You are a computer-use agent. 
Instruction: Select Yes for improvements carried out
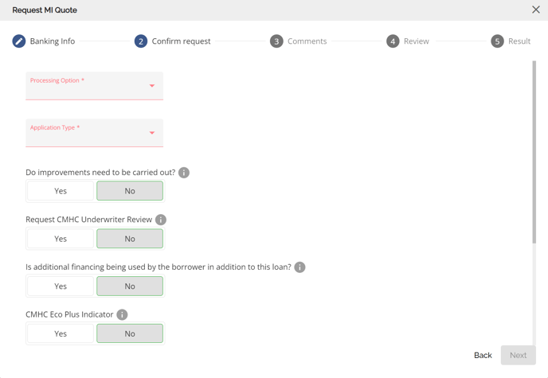click(x=61, y=191)
